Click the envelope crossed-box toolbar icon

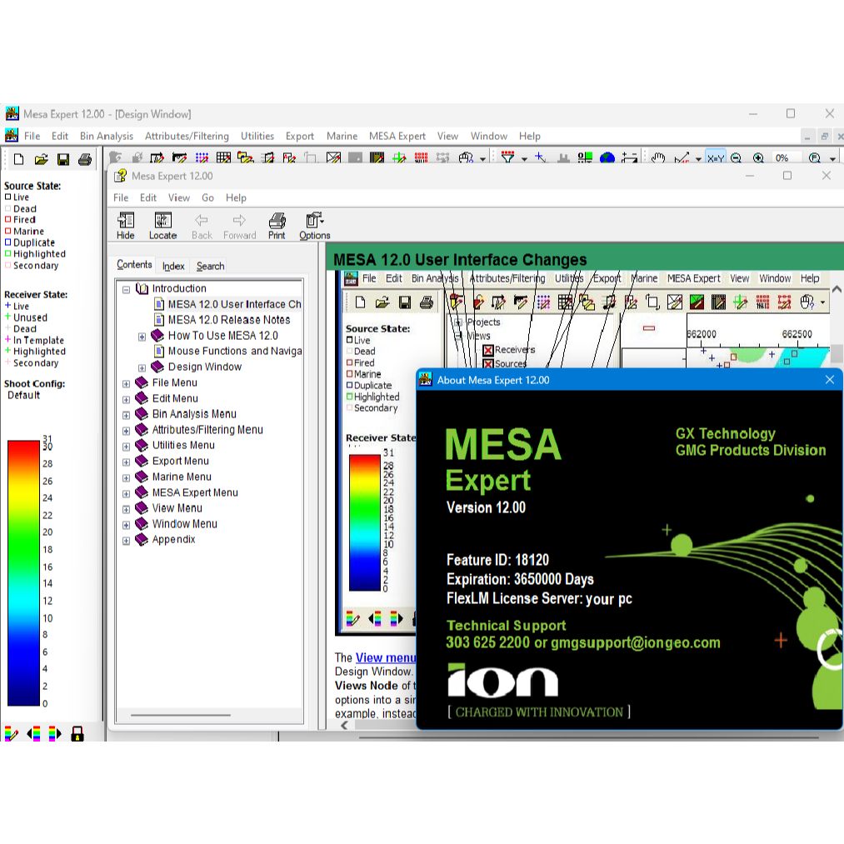click(333, 157)
